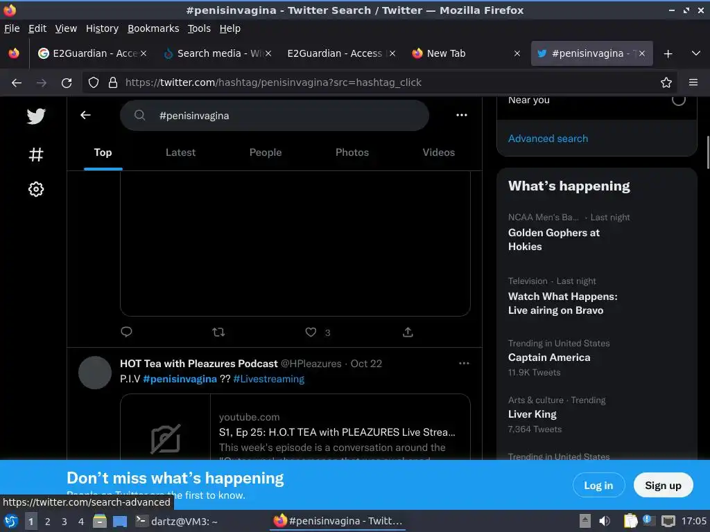Image resolution: width=710 pixels, height=532 pixels.
Task: Open the Oct 22 tweet timestamp
Action: point(366,363)
